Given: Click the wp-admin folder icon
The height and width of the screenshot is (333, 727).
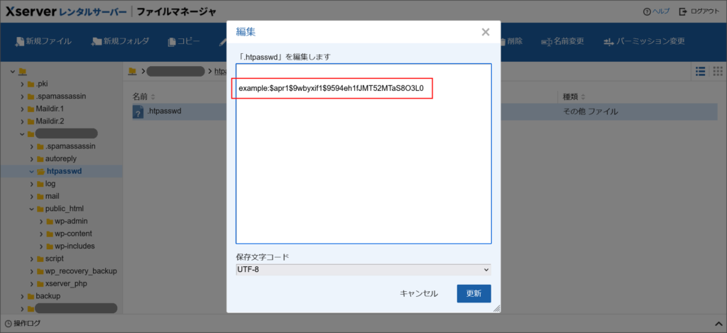Looking at the screenshot, I should (x=50, y=222).
